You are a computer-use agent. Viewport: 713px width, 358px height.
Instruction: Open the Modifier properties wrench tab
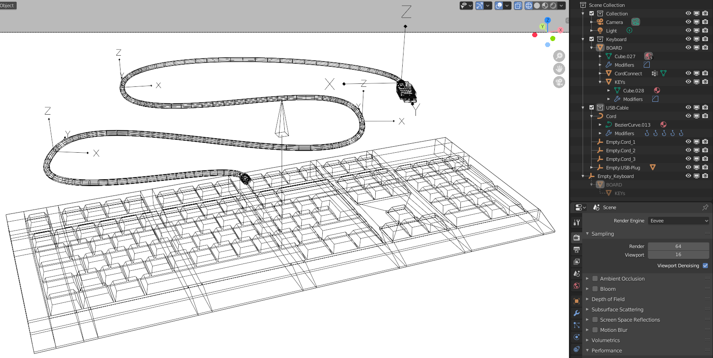point(577,313)
